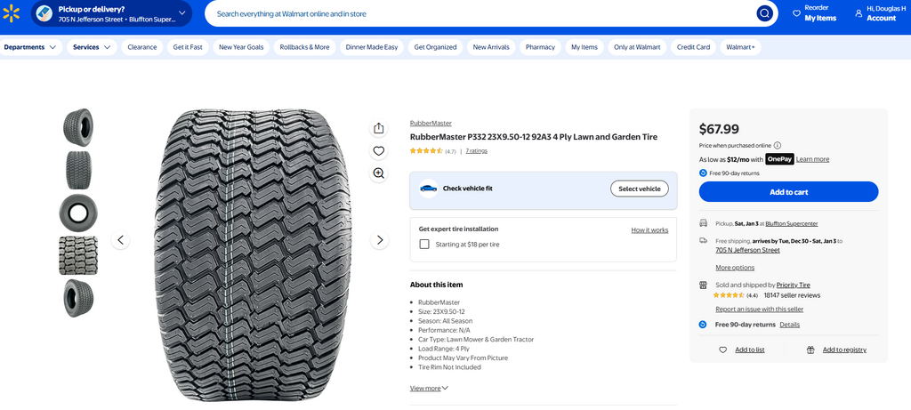Click the price info circle icon
The height and width of the screenshot is (410, 911).
click(778, 146)
